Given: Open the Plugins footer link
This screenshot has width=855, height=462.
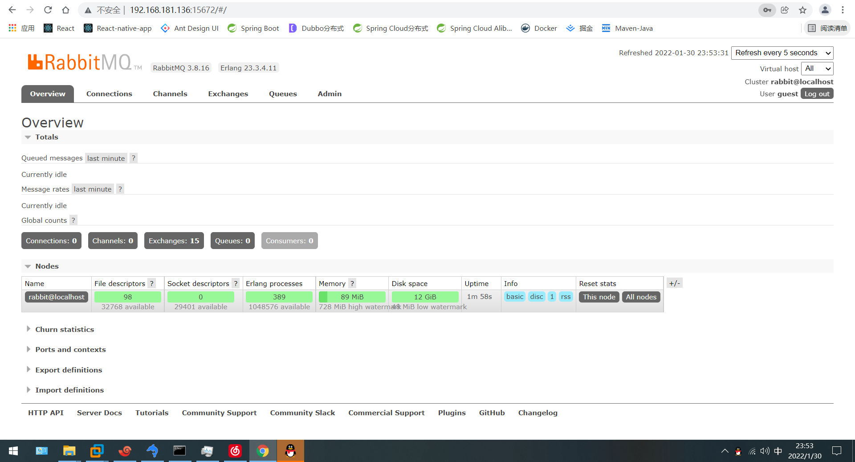Looking at the screenshot, I should tap(452, 413).
